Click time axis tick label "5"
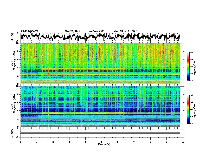206x159 pixels. (102, 142)
